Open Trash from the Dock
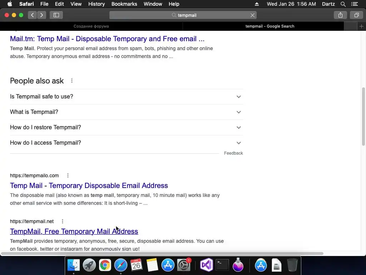 coord(292,265)
